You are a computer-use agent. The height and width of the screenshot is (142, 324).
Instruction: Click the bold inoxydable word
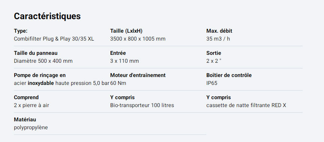[41, 83]
